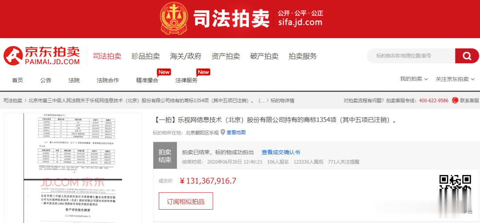Click the 北京朝阳区乐视 location text
Screen dimensions: 480x223
[x=202, y=132]
